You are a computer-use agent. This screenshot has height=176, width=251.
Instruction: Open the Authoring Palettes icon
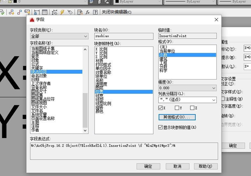click(80, 12)
